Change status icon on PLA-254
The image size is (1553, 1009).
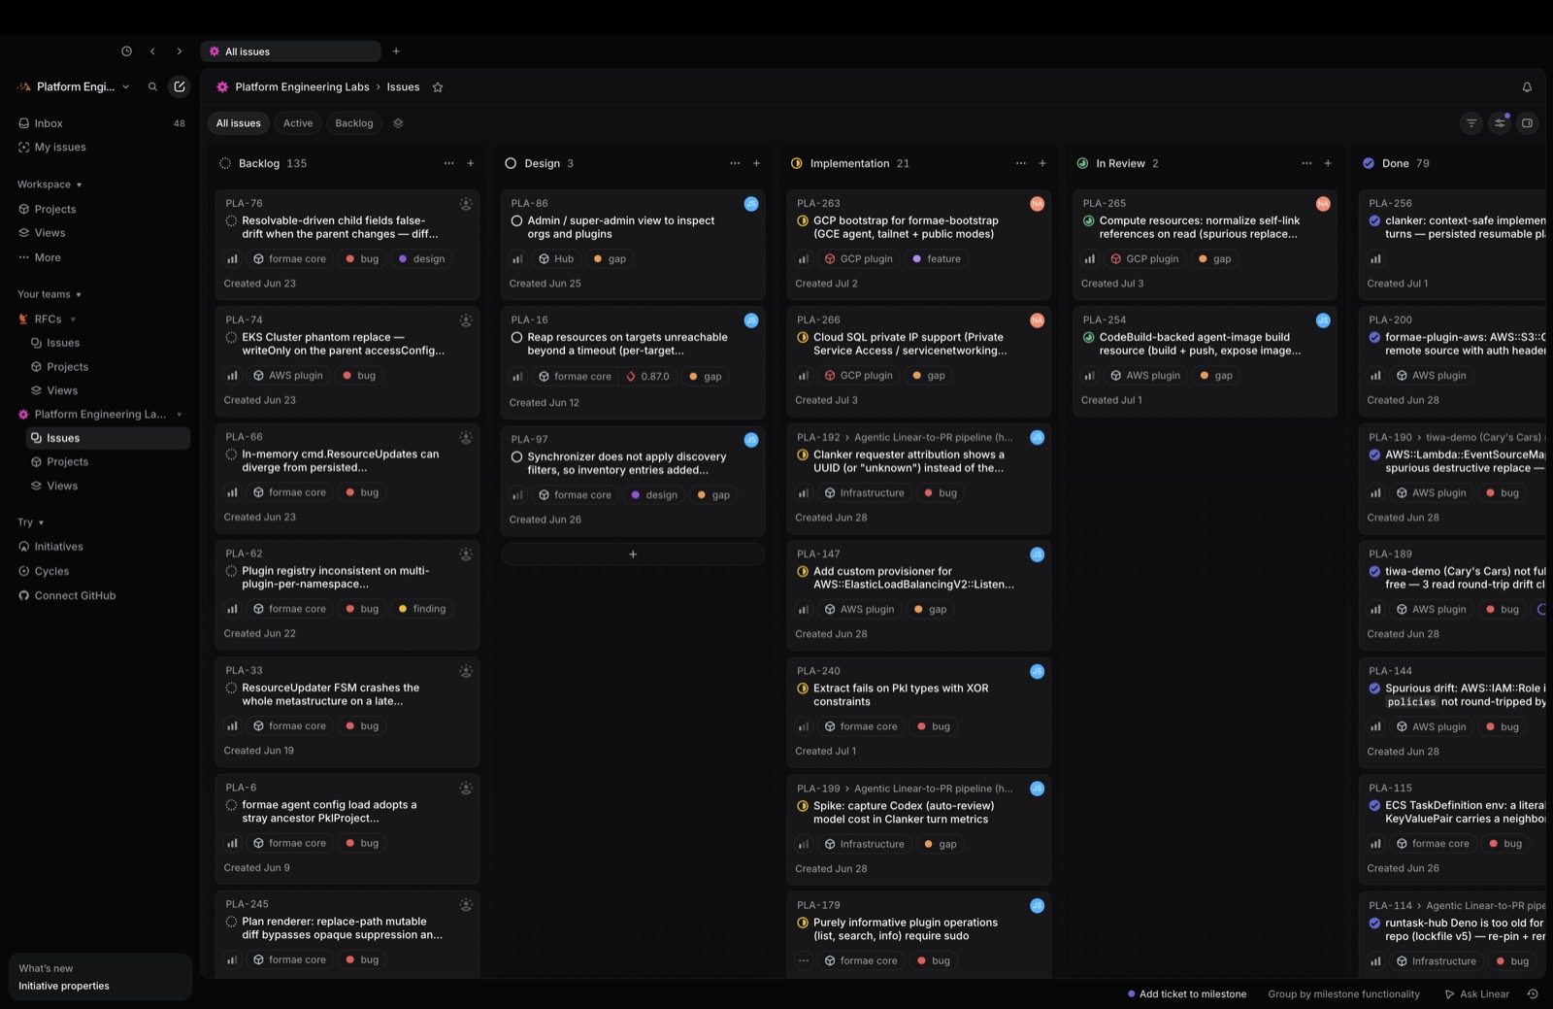click(x=1088, y=337)
